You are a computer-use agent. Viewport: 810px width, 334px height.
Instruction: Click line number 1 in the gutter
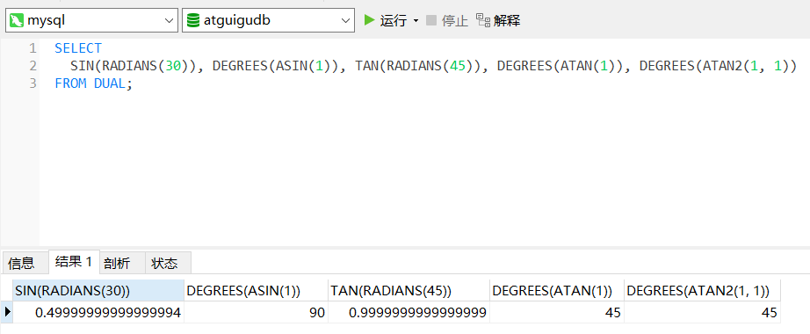[x=33, y=48]
